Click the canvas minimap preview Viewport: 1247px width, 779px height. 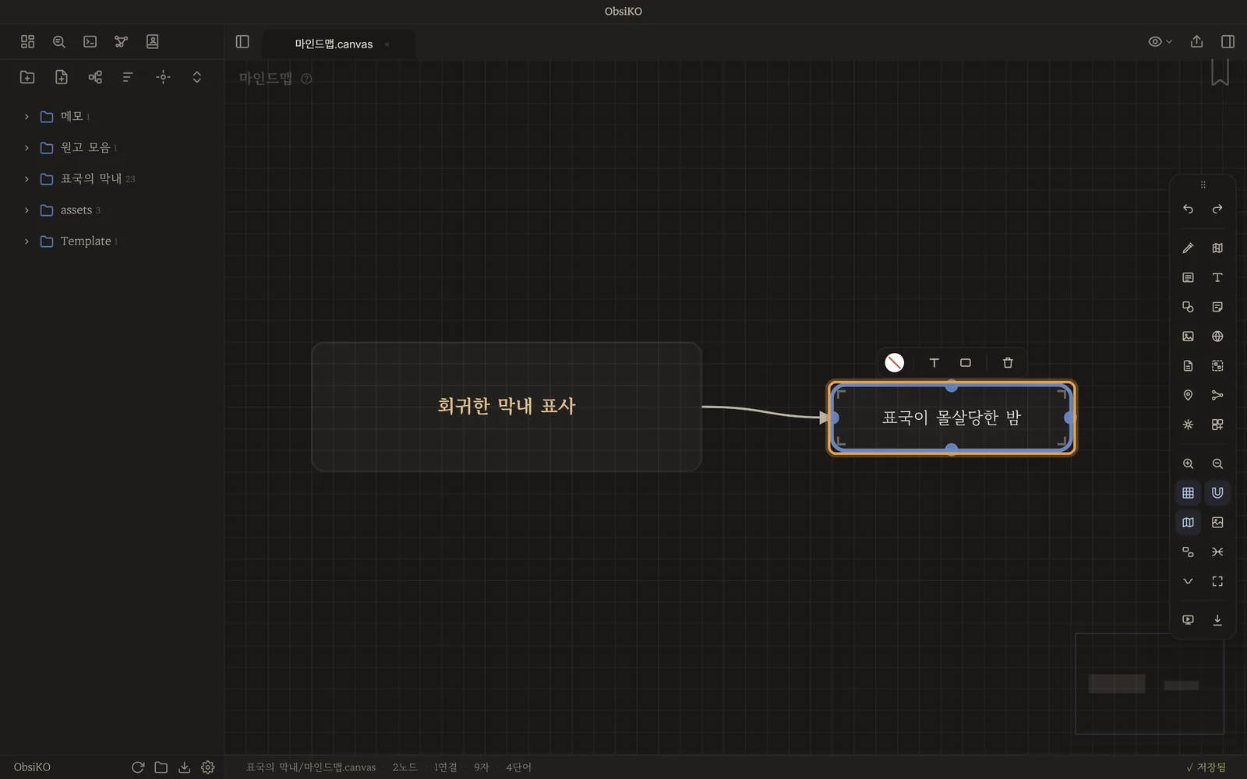1150,684
